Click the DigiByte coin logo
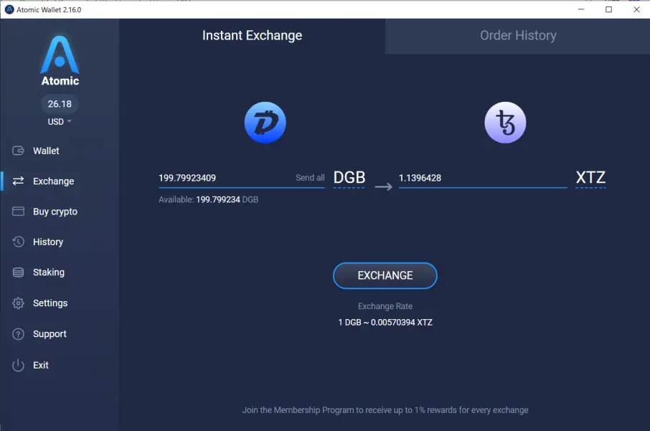Screen dimensions: 650x431 (265, 123)
